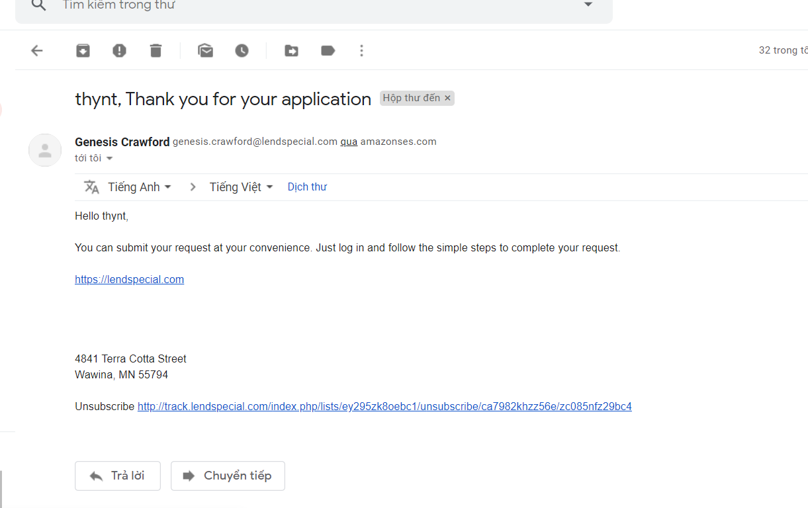Expand search options dropdown arrow

588,5
